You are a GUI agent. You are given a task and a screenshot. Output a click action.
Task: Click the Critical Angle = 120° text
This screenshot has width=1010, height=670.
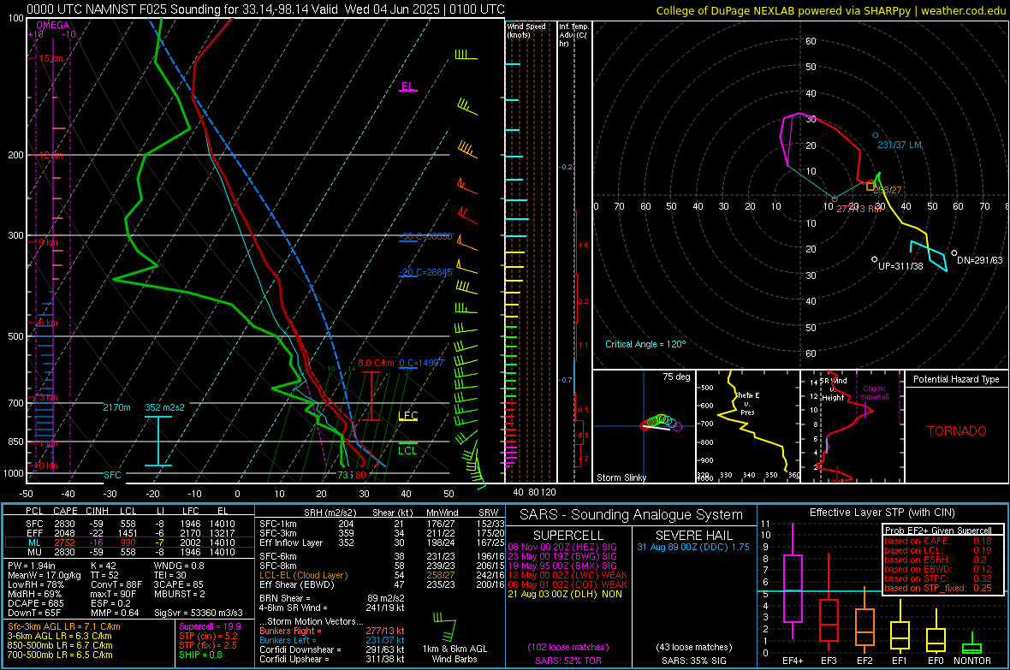pyautogui.click(x=645, y=344)
